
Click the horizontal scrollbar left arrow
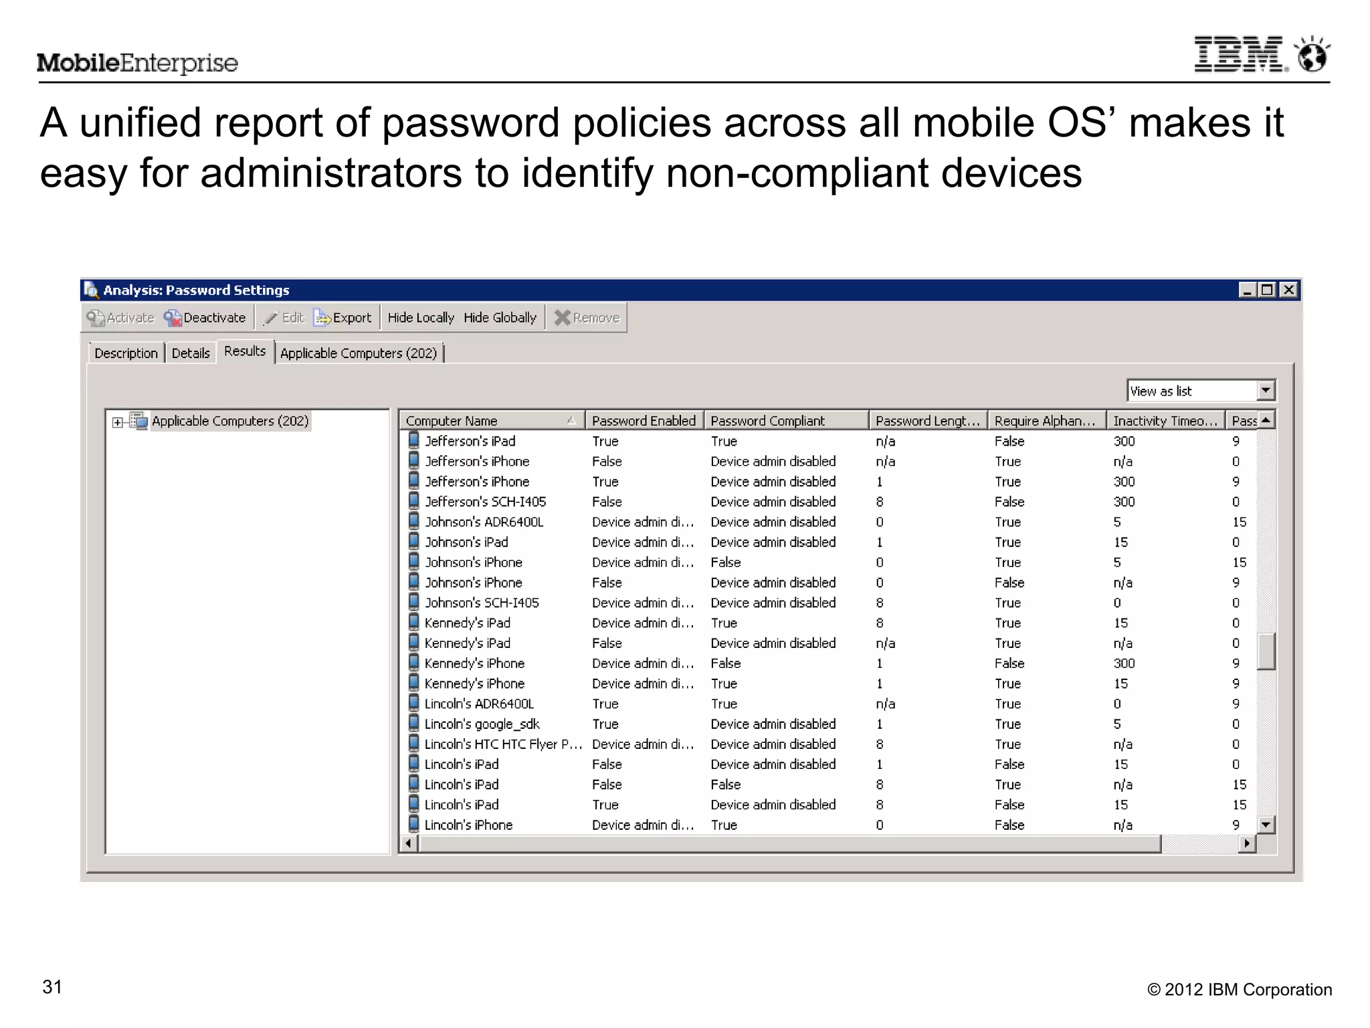409,843
